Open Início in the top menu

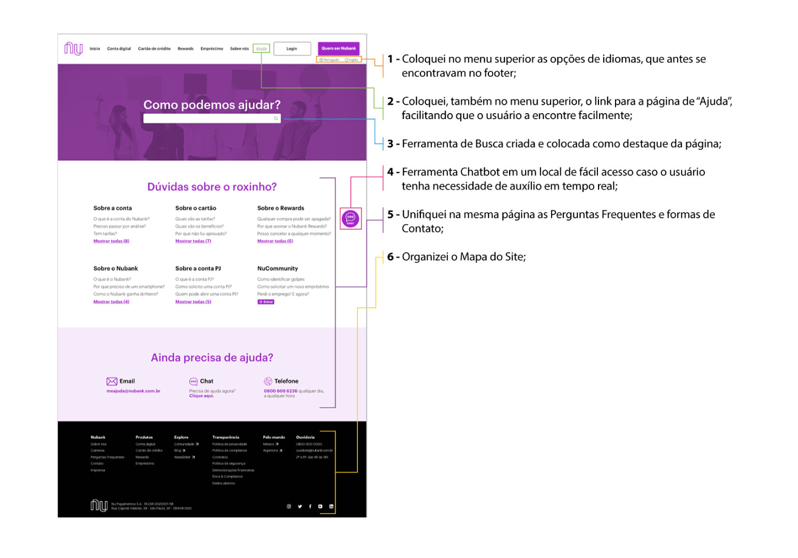click(x=95, y=49)
